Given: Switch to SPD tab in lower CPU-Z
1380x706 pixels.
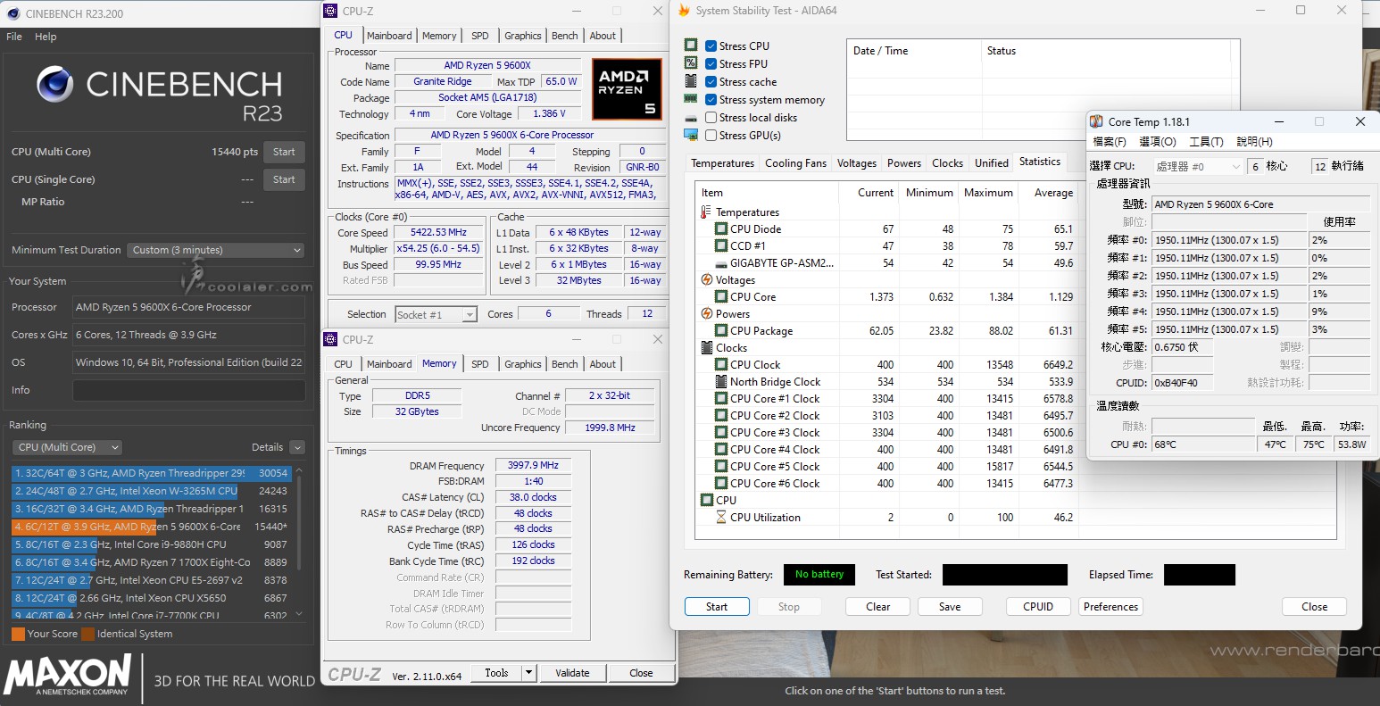Looking at the screenshot, I should point(480,364).
